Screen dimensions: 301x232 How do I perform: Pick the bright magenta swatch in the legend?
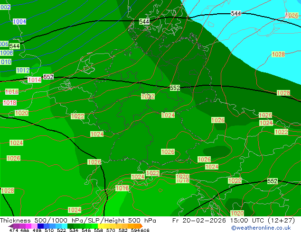coord(28,226)
